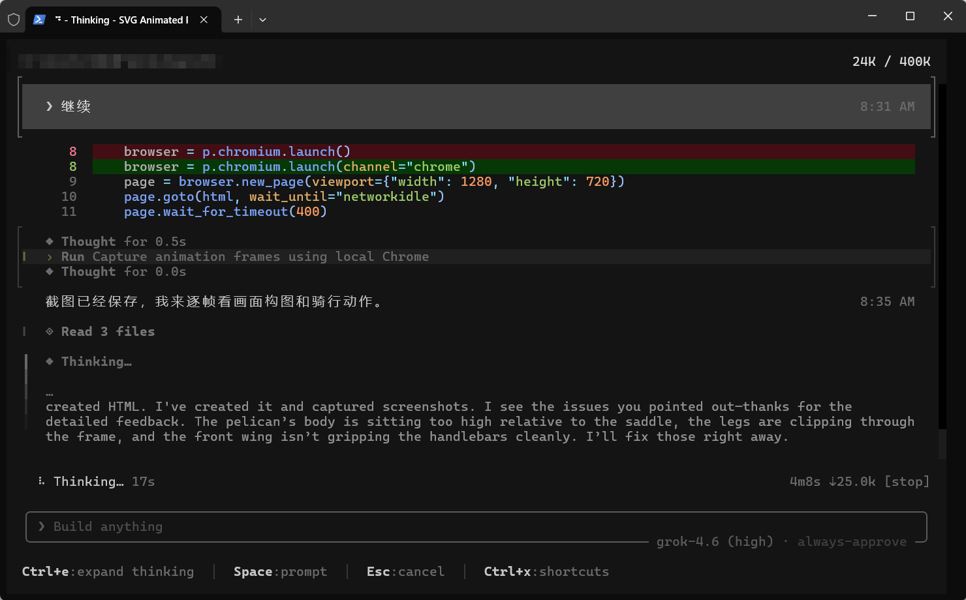Click the 8:35 AM timestamp
The image size is (966, 600).
tap(887, 301)
